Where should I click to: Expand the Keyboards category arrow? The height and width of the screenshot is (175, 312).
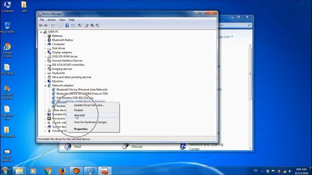[x=45, y=73]
